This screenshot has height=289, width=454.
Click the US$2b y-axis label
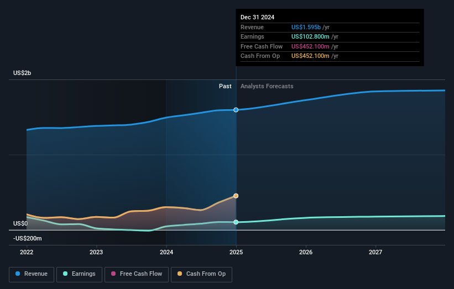point(22,73)
